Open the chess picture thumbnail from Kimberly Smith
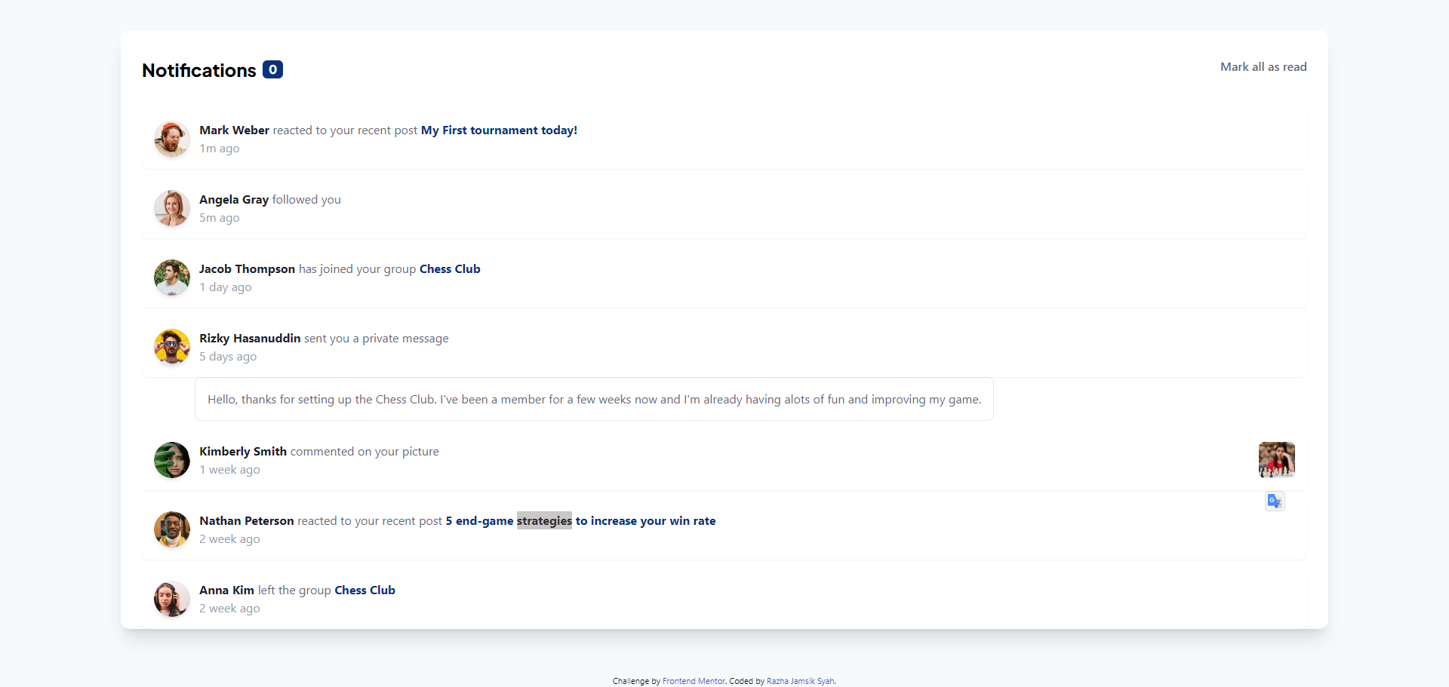 pos(1276,460)
